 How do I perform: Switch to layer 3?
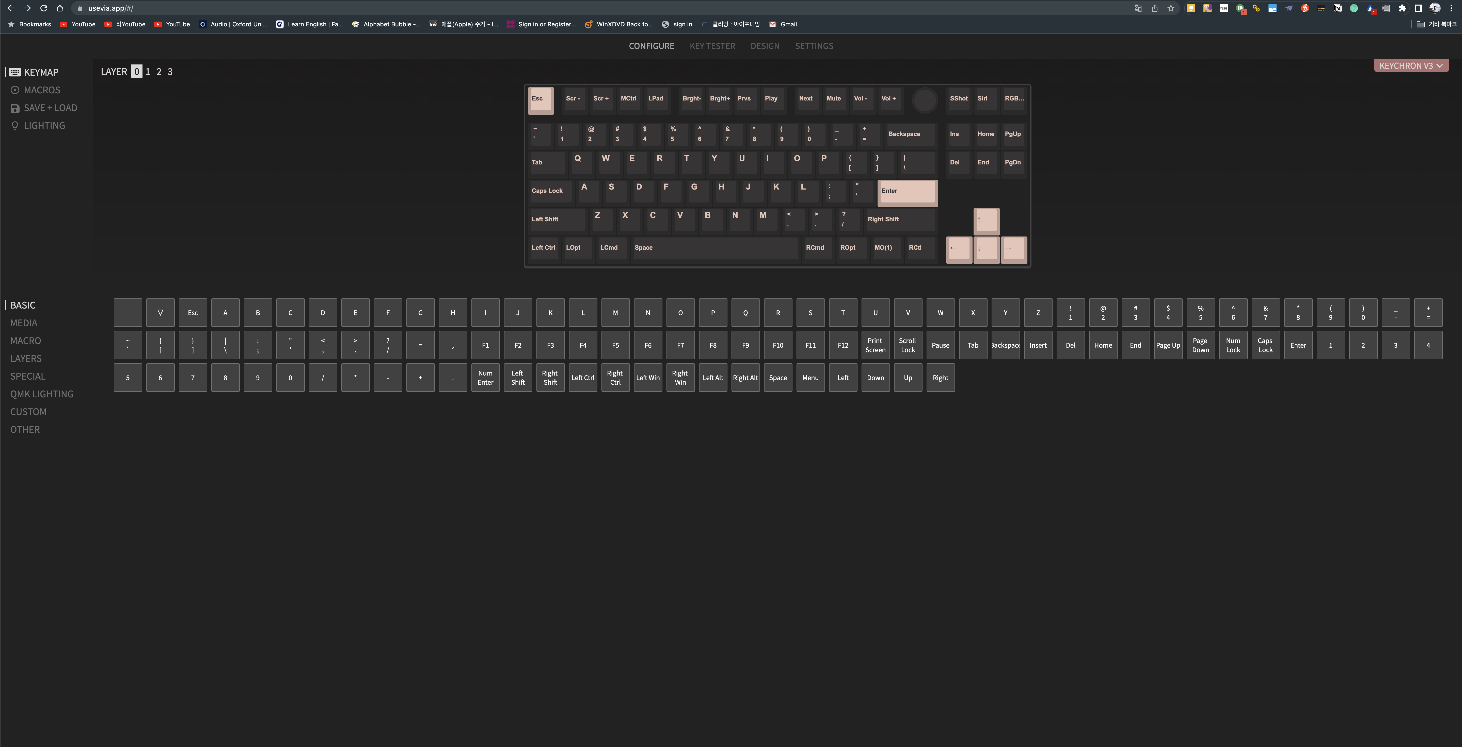(x=170, y=71)
